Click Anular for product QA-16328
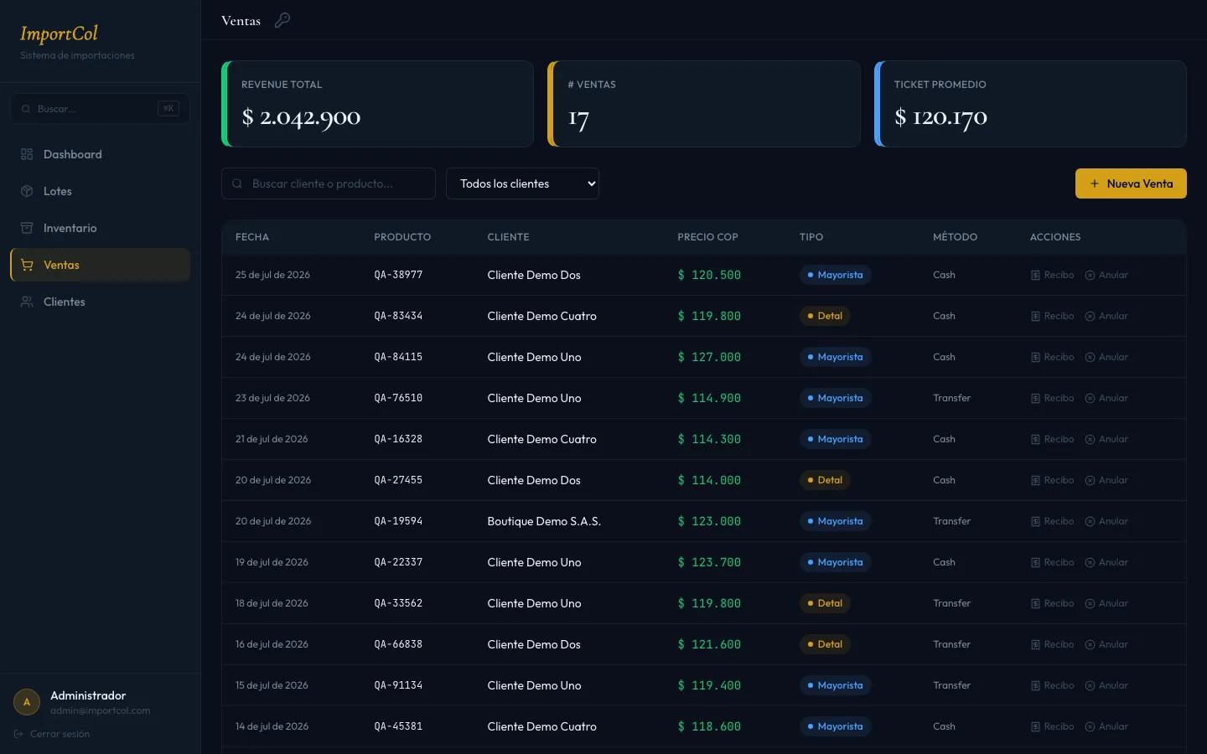The image size is (1207, 754). [1106, 439]
